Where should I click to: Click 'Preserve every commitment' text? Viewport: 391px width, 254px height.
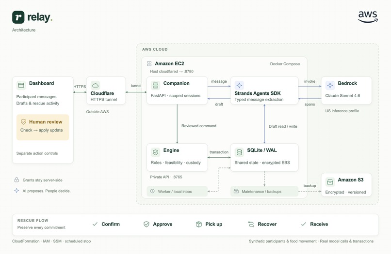coord(41,227)
